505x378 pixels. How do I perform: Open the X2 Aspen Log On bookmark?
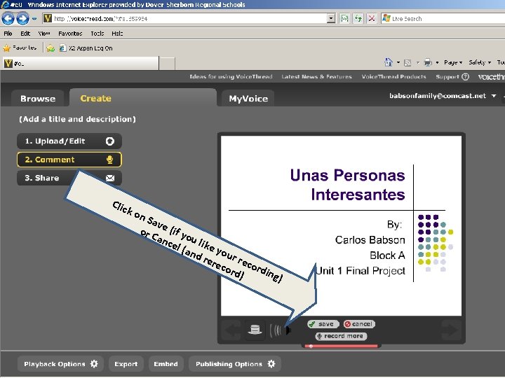(x=86, y=48)
